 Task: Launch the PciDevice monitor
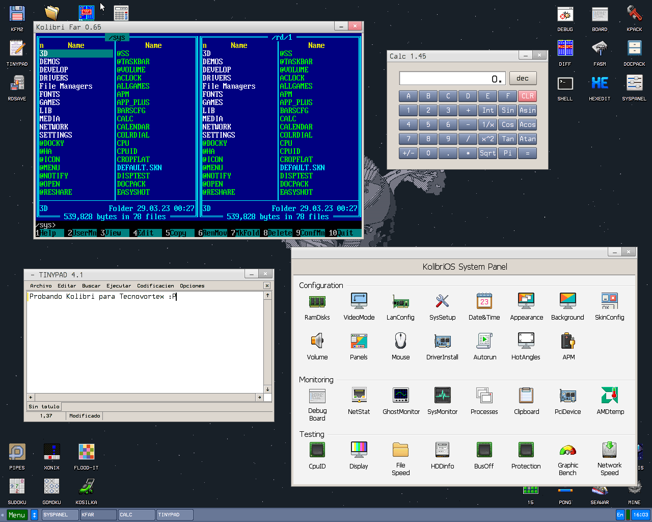pyautogui.click(x=567, y=396)
